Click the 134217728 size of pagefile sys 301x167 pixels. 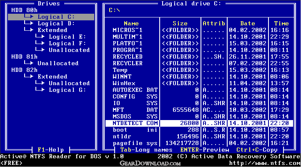click(x=182, y=143)
